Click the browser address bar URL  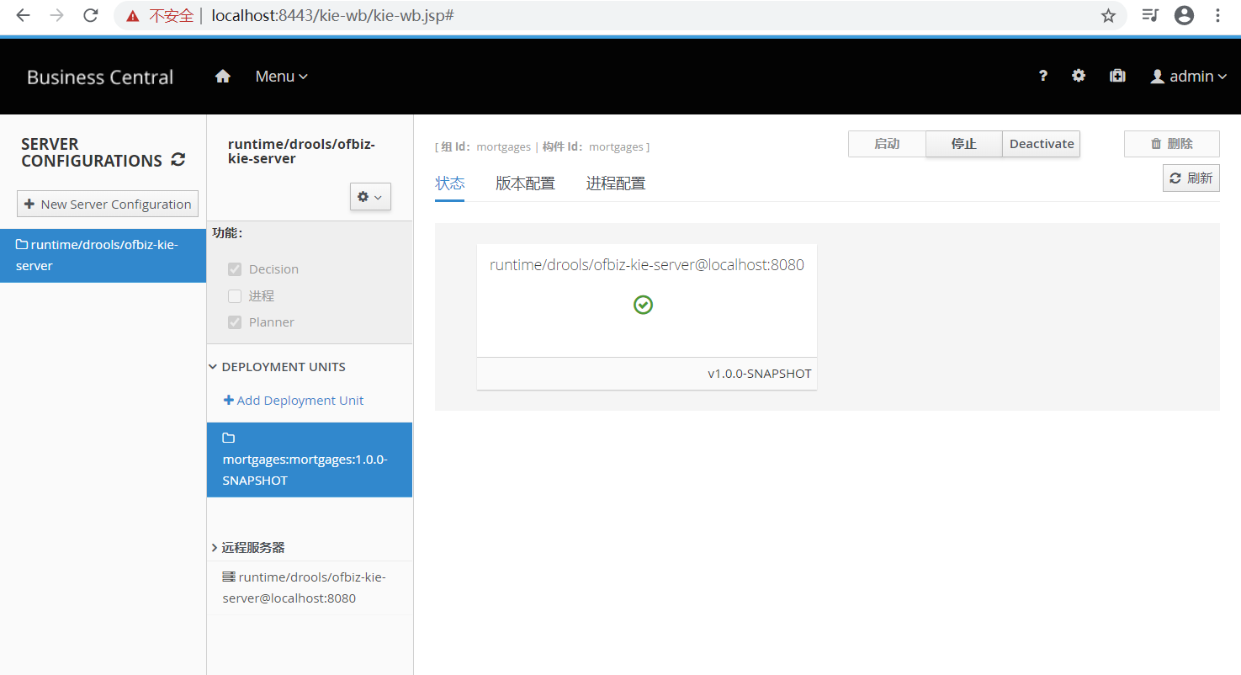point(333,15)
